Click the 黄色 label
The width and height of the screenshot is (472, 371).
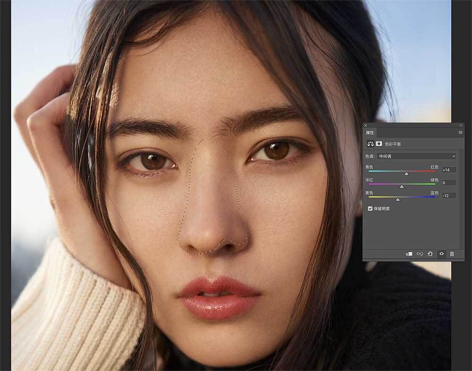coord(369,193)
